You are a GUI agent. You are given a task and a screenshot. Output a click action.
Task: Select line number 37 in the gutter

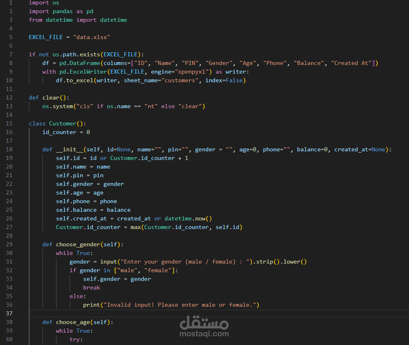click(9, 313)
